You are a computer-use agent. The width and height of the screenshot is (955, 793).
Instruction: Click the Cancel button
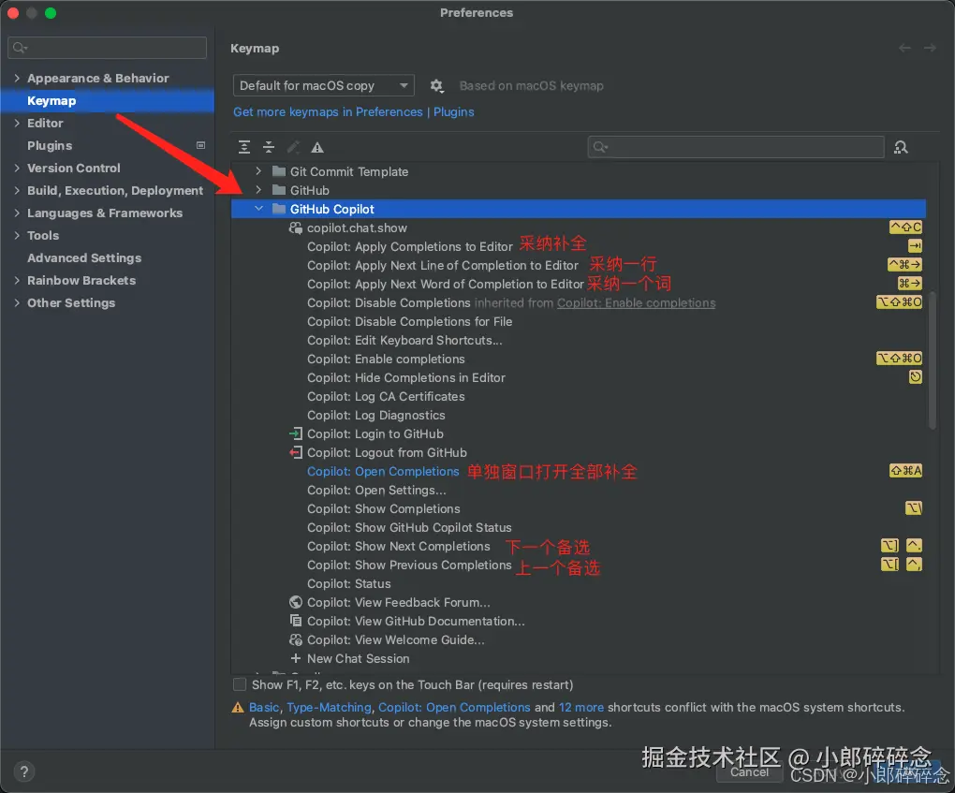coord(749,772)
